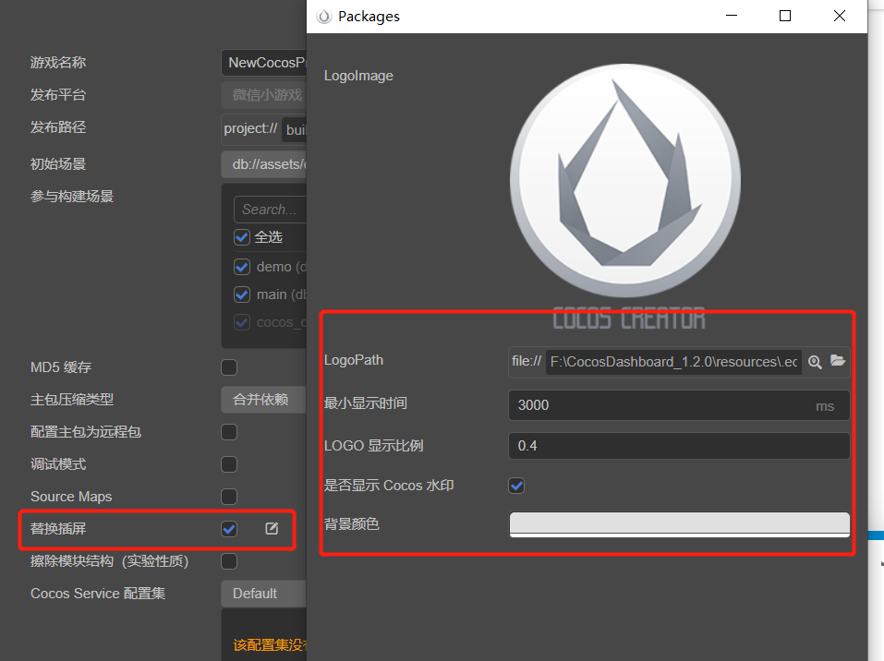Enable 配置主包为远程包 checkbox
This screenshot has width=884, height=661.
click(229, 432)
